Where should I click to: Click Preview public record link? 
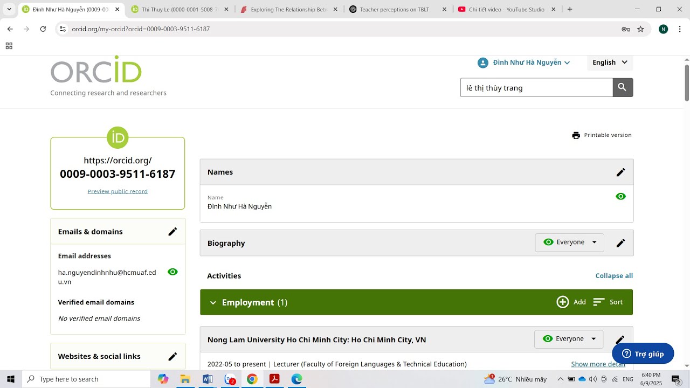tap(118, 191)
